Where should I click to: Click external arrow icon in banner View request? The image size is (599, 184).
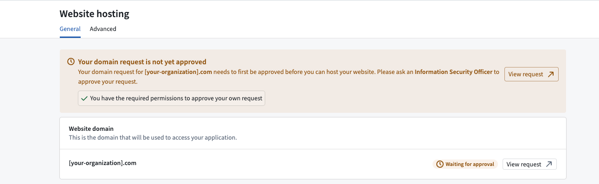pos(551,74)
